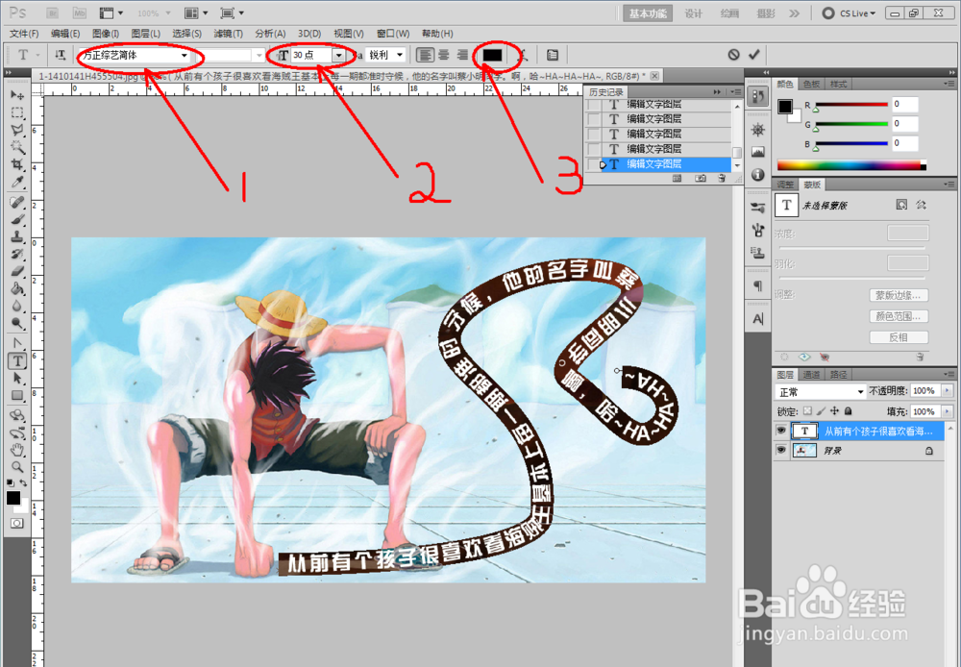Commit the current text edits
Image resolution: width=961 pixels, height=667 pixels.
[x=753, y=55]
